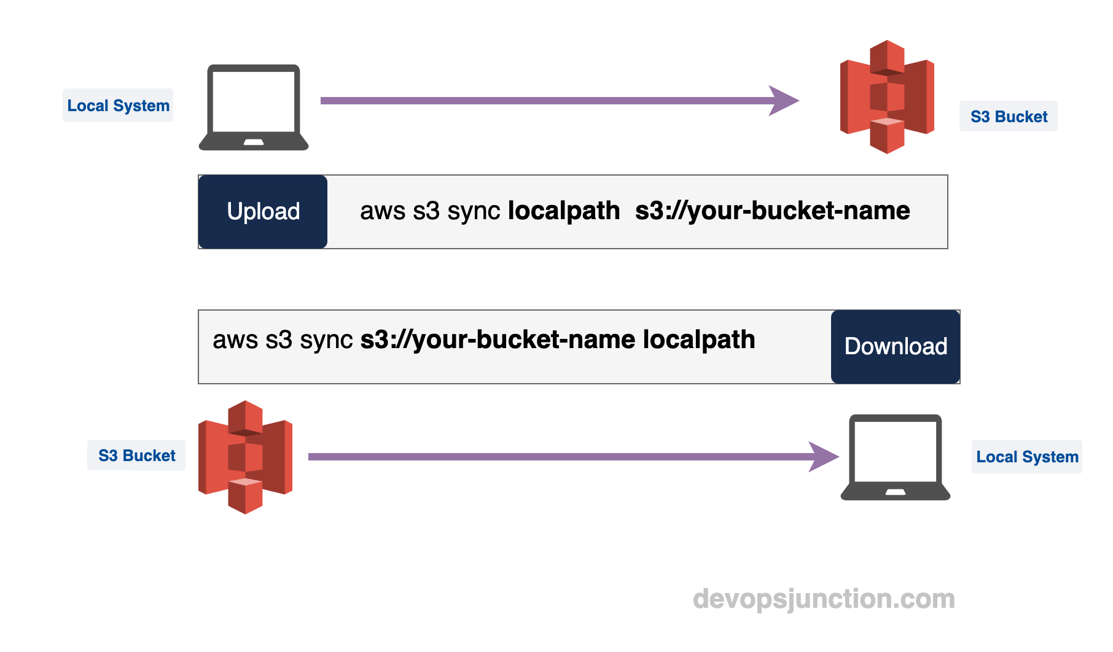Click the dark blue Download box
Viewport: 1113px width, 652px height.
click(896, 347)
